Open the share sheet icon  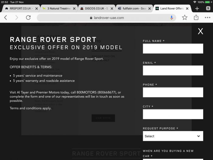196,17
